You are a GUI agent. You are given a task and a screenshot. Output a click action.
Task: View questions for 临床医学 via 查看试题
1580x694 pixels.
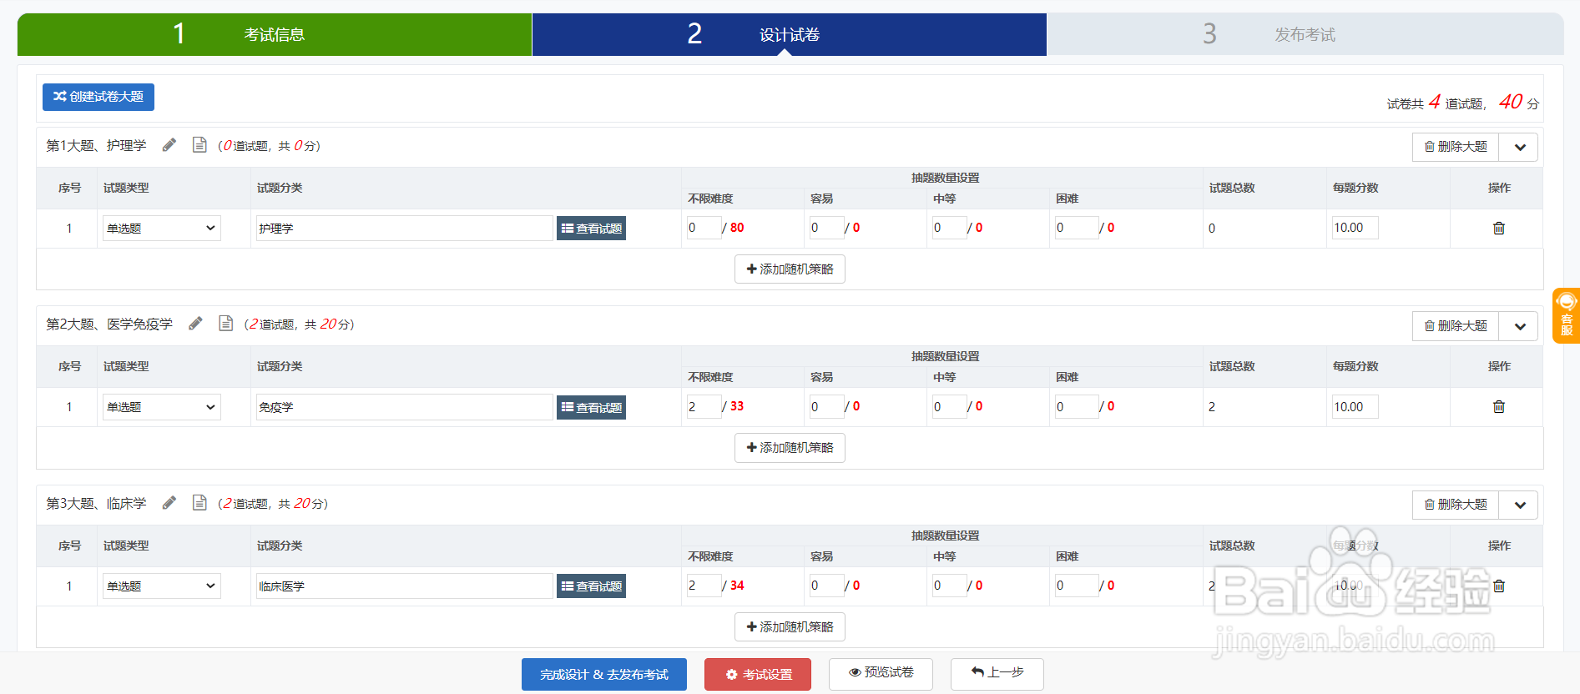click(591, 586)
